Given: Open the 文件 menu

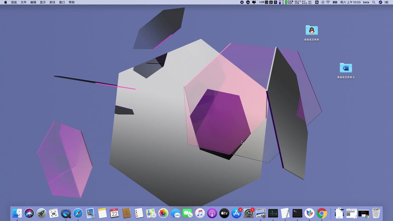Looking at the screenshot, I should (24, 2).
